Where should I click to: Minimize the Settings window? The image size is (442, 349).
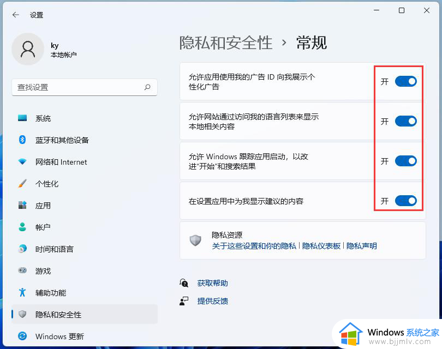point(377,10)
